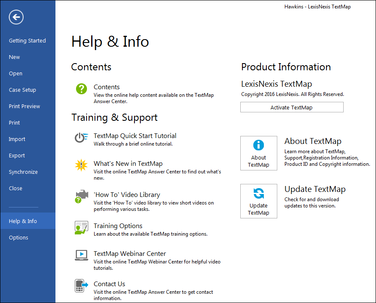
Task: Open the Contact Us link title
Action: (x=109, y=284)
